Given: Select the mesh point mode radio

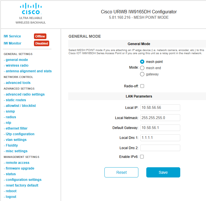Looking at the screenshot, I should pos(142,62).
